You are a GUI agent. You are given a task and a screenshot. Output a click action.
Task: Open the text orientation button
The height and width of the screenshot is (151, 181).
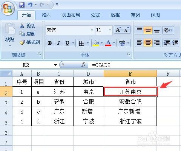168,30
